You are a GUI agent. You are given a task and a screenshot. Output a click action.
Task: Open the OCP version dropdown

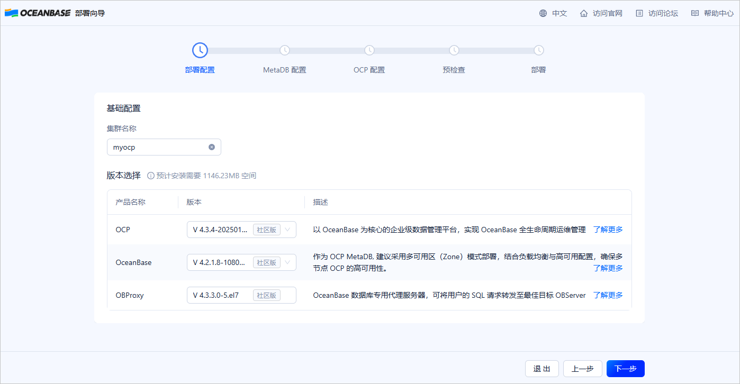coord(241,230)
